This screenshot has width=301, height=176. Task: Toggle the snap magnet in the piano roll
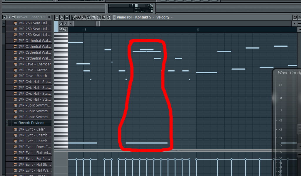(x=66, y=17)
